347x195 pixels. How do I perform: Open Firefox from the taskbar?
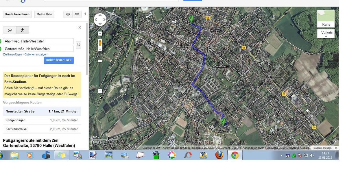pyautogui.click(x=219, y=155)
